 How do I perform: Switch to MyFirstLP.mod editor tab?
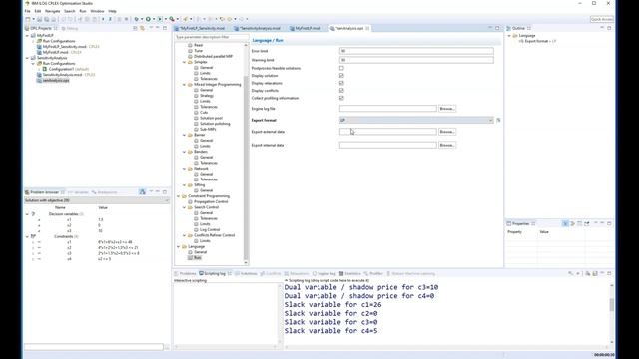coord(307,29)
